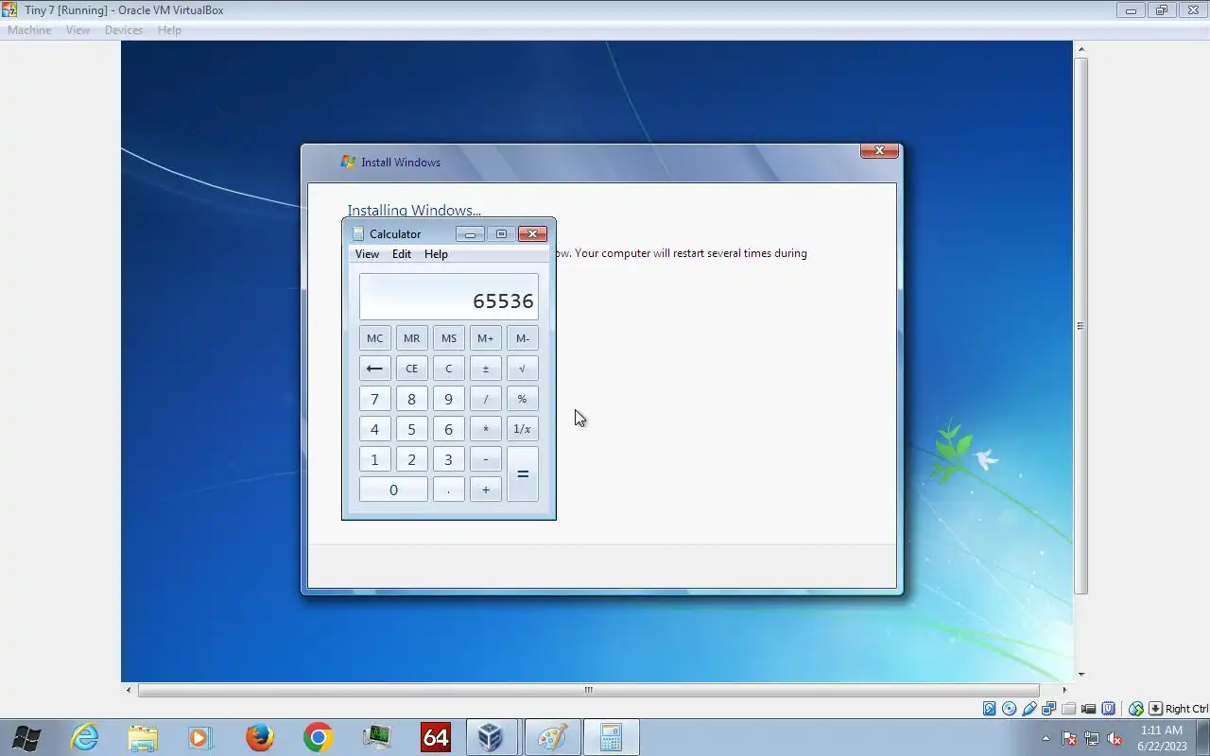The width and height of the screenshot is (1210, 756).
Task: Click the minus button
Action: 486,459
